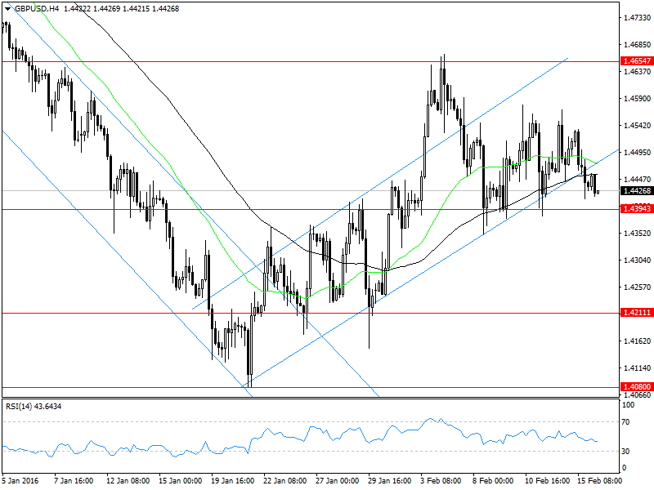Click the 8 Feb 00:00 time label

[x=494, y=481]
